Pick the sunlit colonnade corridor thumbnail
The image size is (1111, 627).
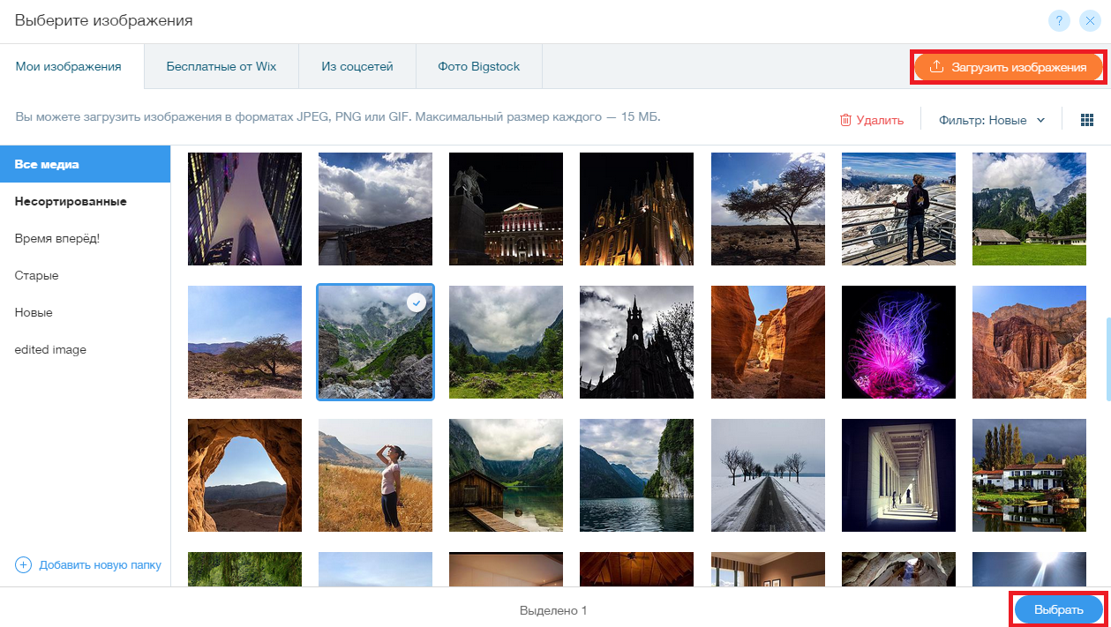(x=898, y=475)
